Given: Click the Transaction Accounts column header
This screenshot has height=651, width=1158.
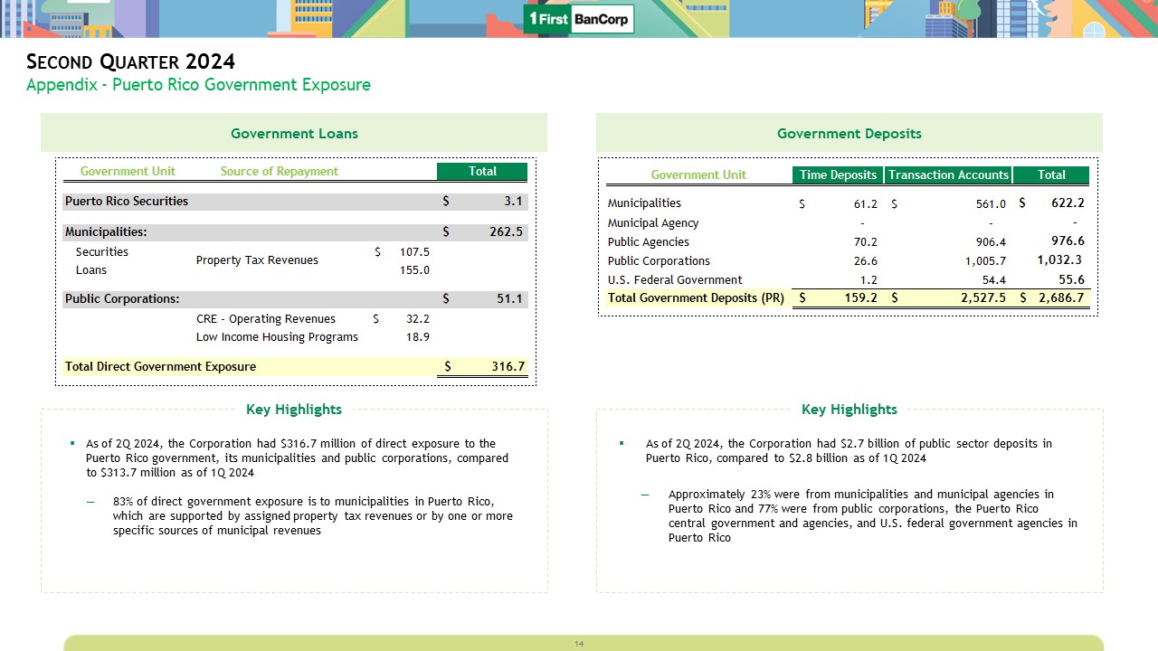Looking at the screenshot, I should click(948, 175).
